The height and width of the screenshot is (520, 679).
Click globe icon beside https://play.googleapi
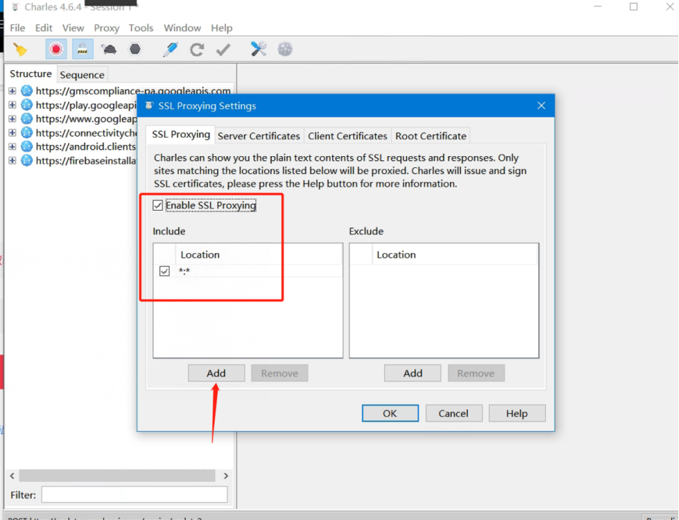click(x=27, y=105)
